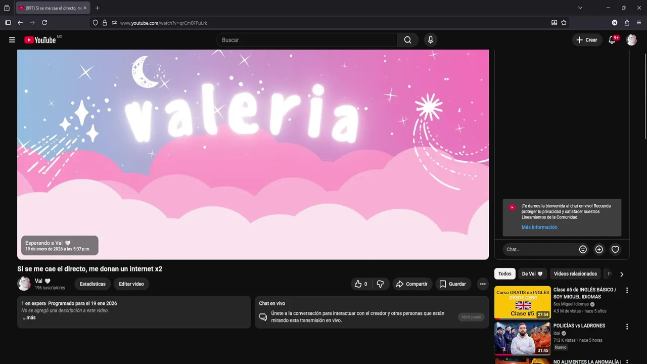Like the video with thumbs up

361,284
